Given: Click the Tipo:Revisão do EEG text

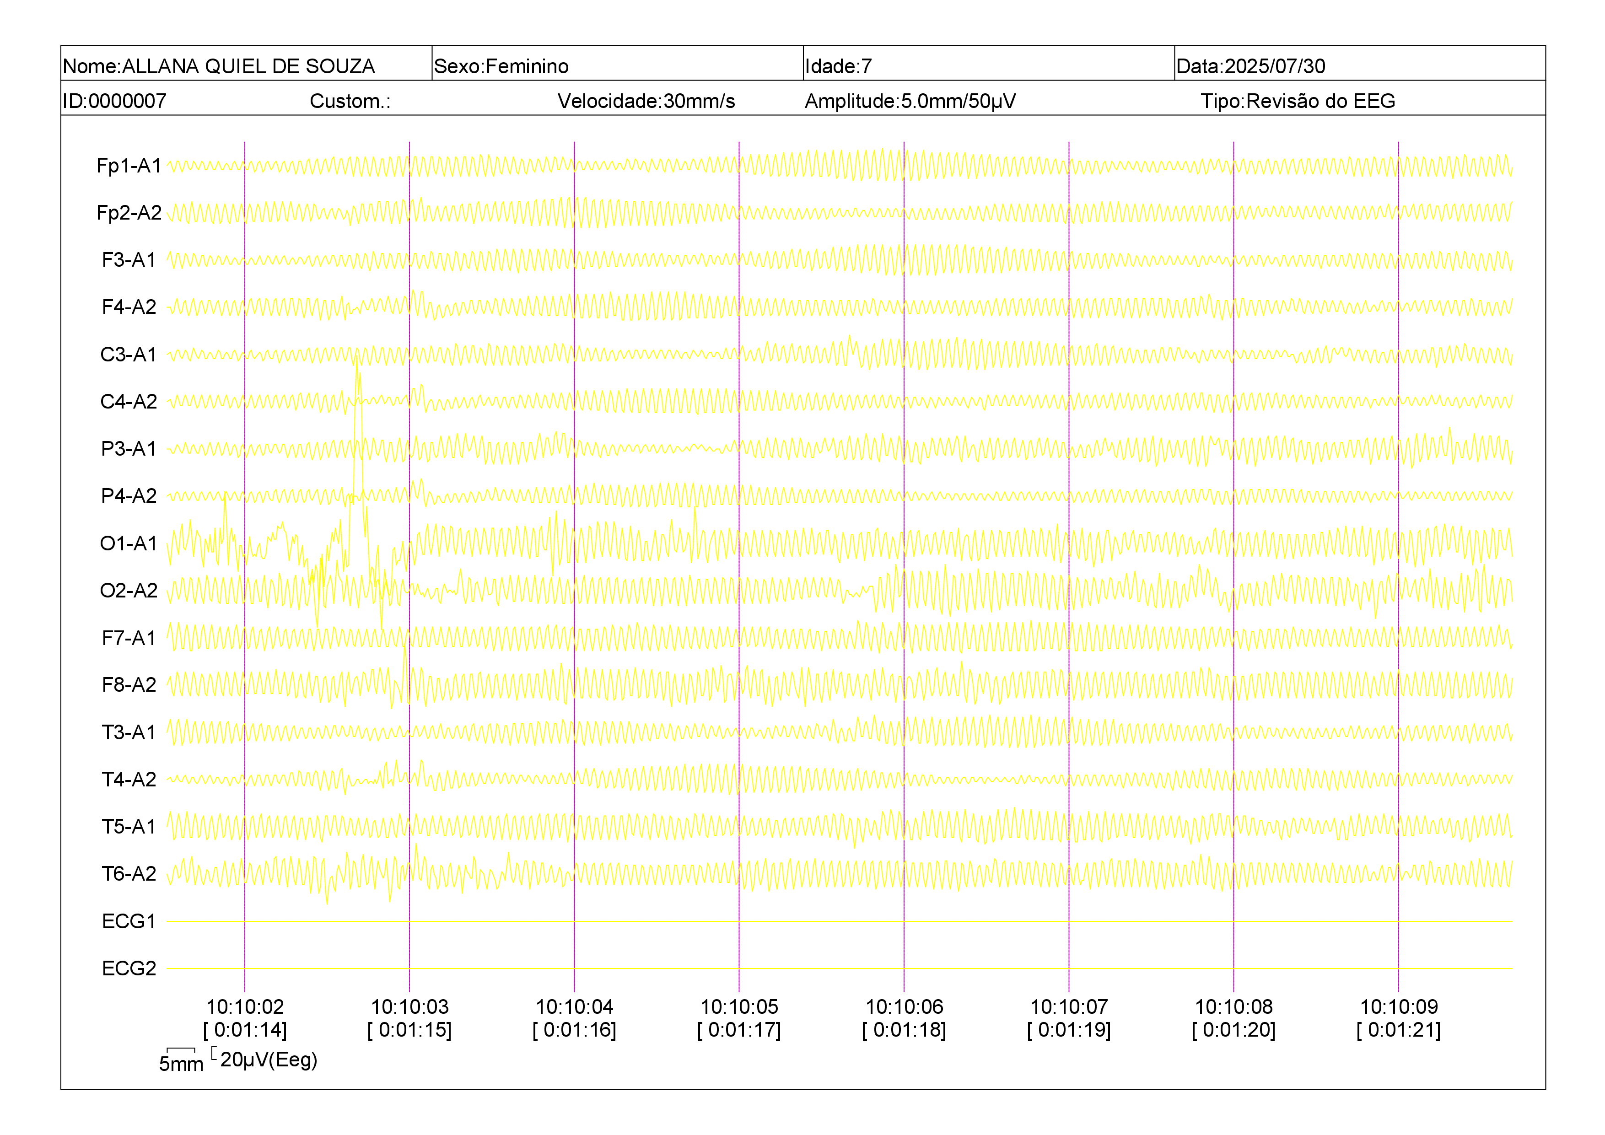Looking at the screenshot, I should pos(1298,102).
